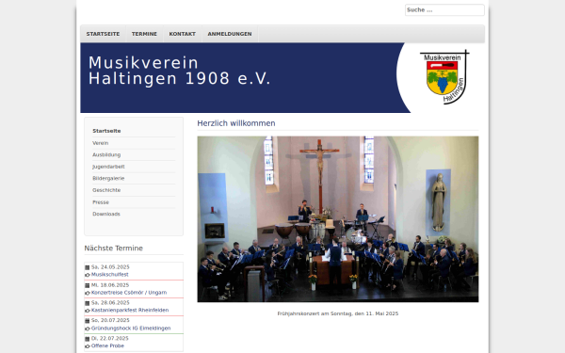Click pointing-hand icon beside Offene Probe
The height and width of the screenshot is (353, 565).
coord(87,346)
